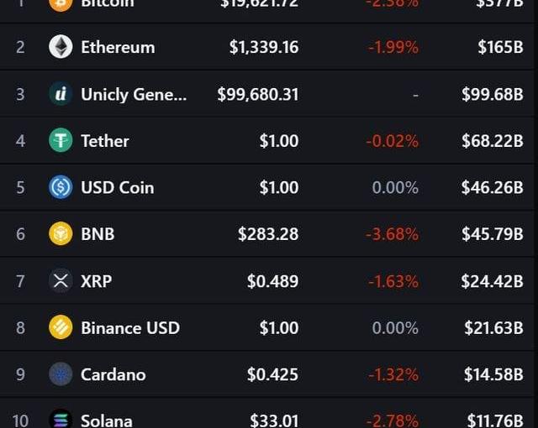Screen dimensions: 538x428
Task: Click the Binance USD icon
Action: 61,327
